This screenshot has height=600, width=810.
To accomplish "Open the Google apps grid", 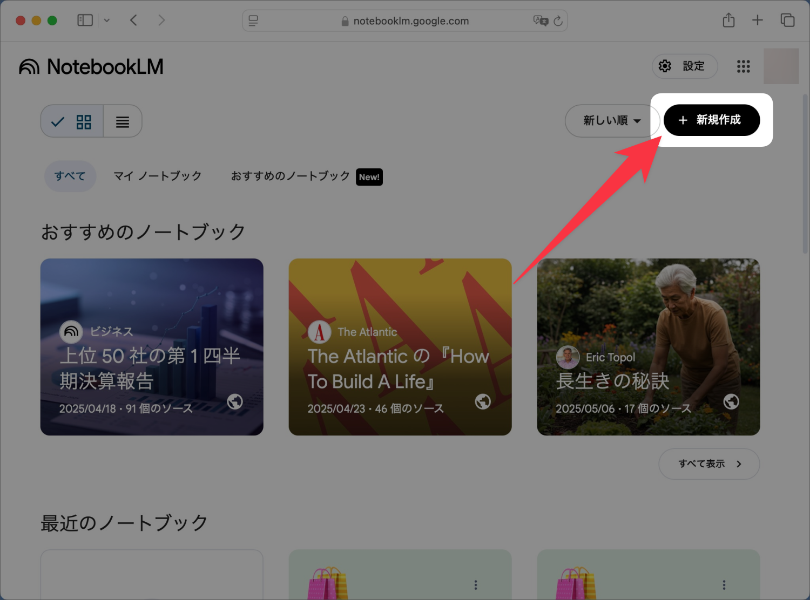I will click(x=743, y=66).
